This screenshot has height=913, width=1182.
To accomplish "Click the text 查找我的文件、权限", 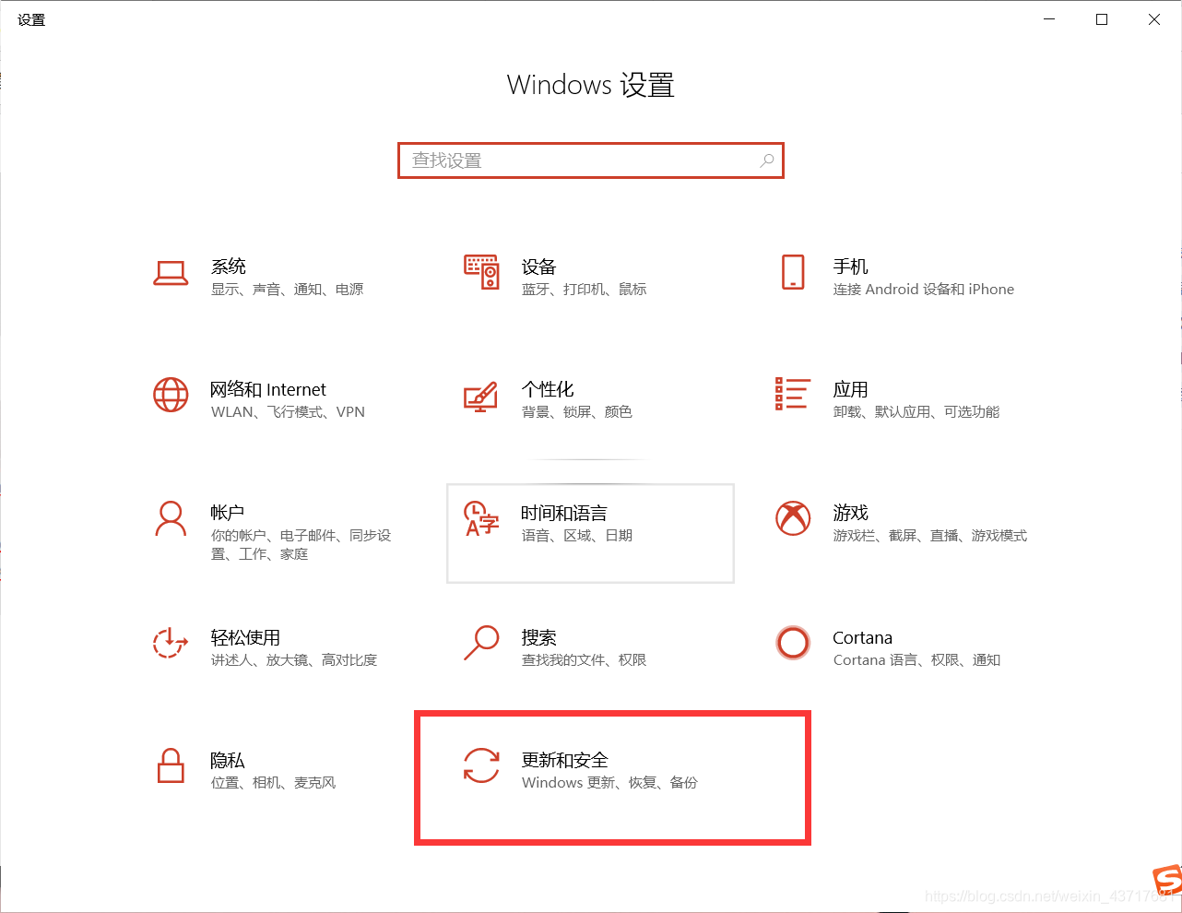I will pyautogui.click(x=585, y=660).
